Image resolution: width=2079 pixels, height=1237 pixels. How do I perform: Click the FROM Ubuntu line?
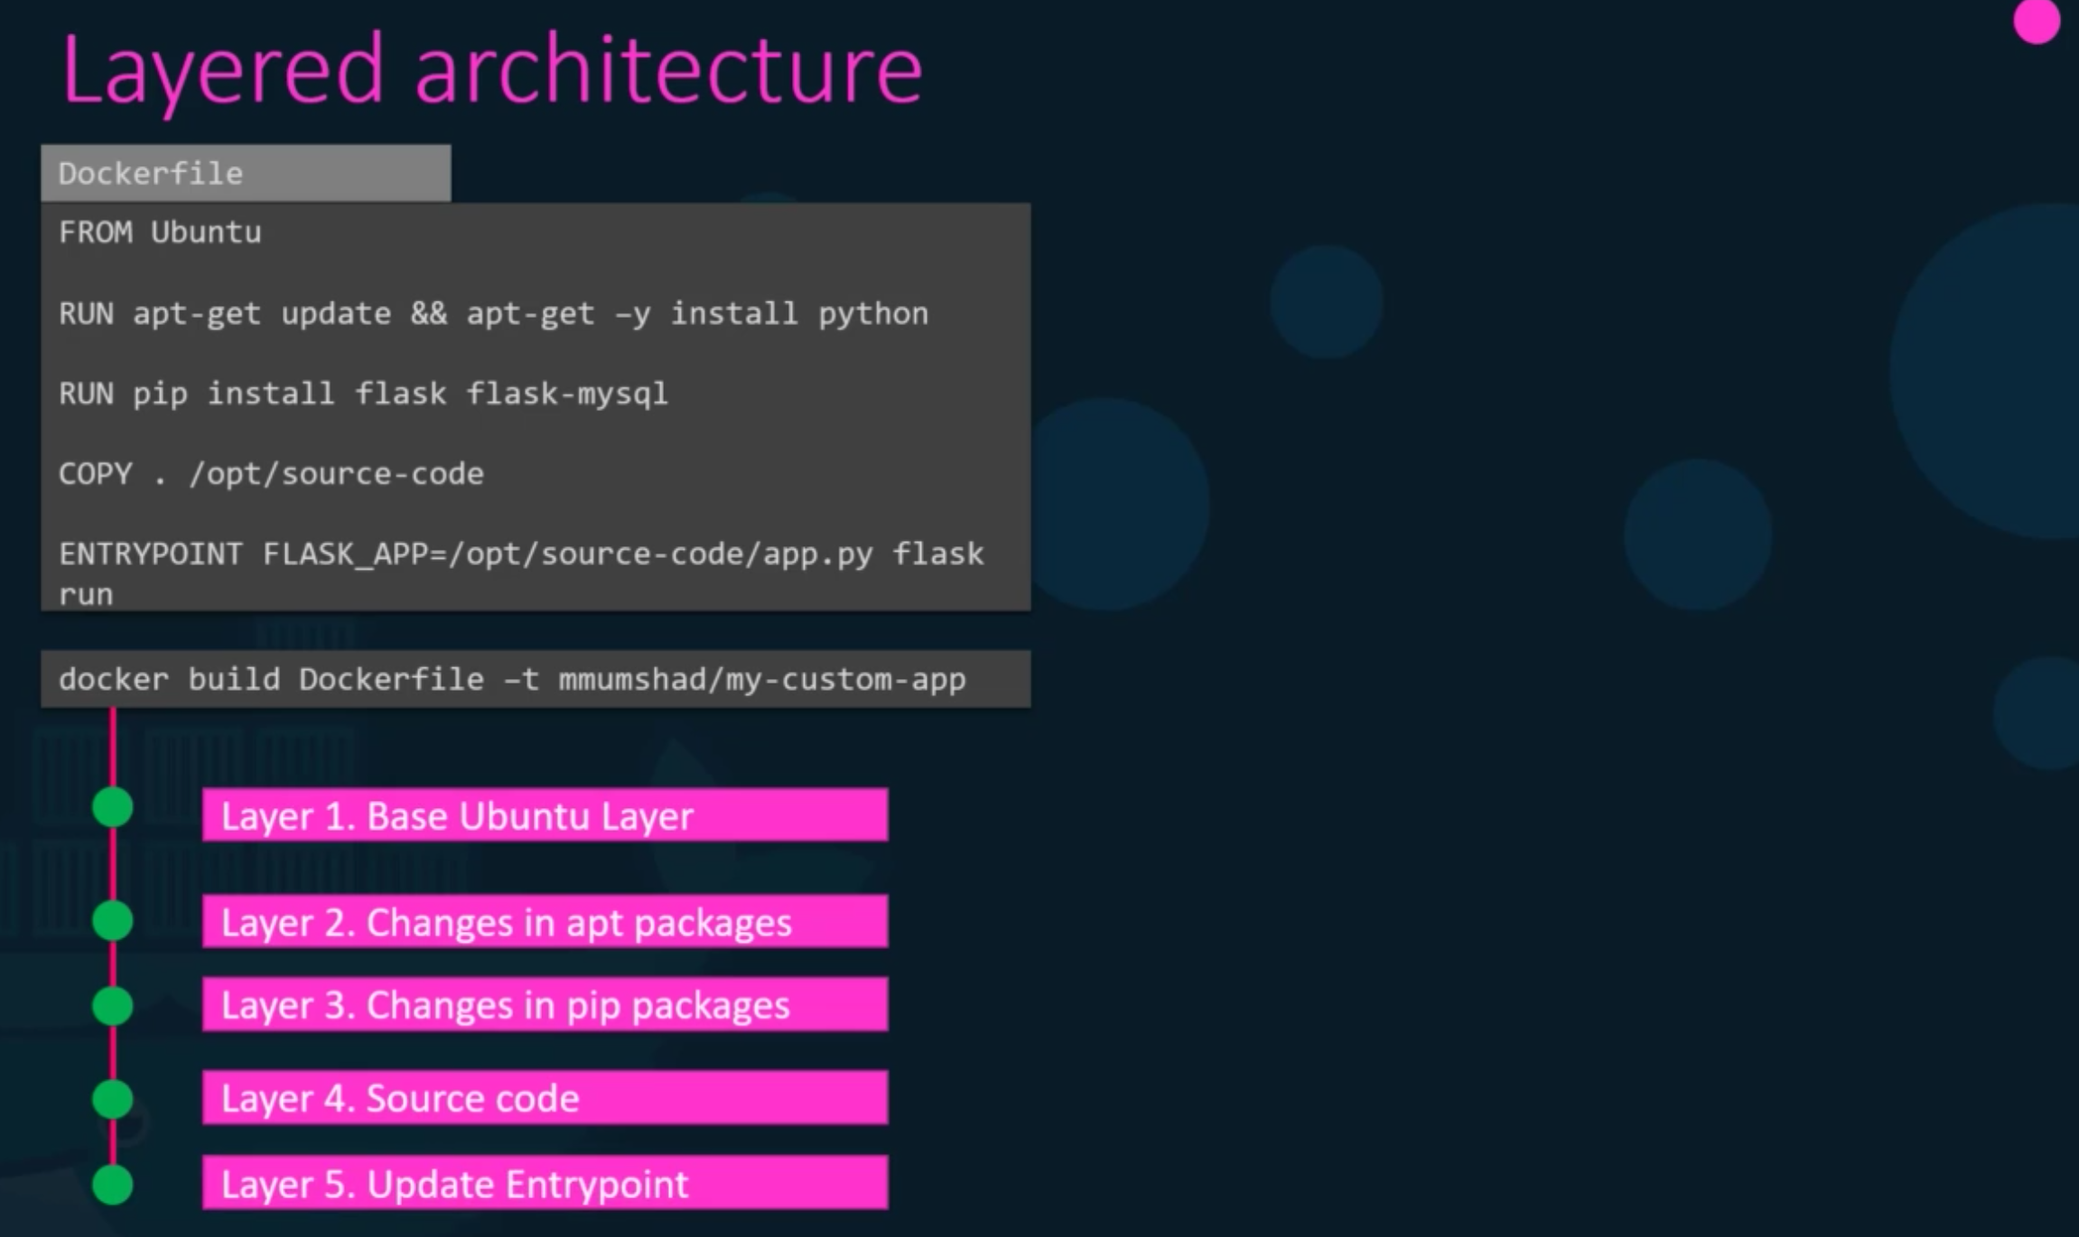[160, 233]
